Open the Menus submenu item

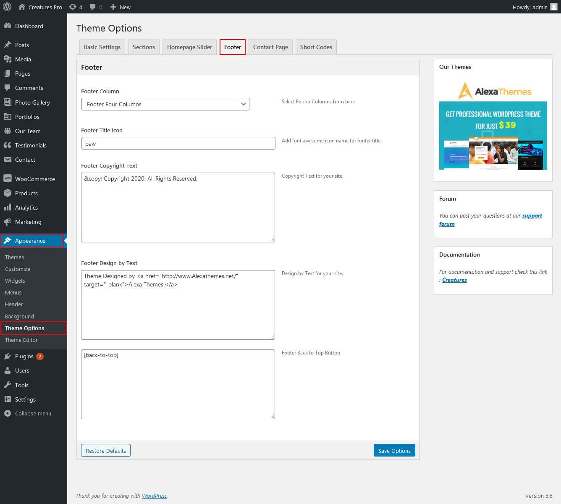click(x=13, y=292)
